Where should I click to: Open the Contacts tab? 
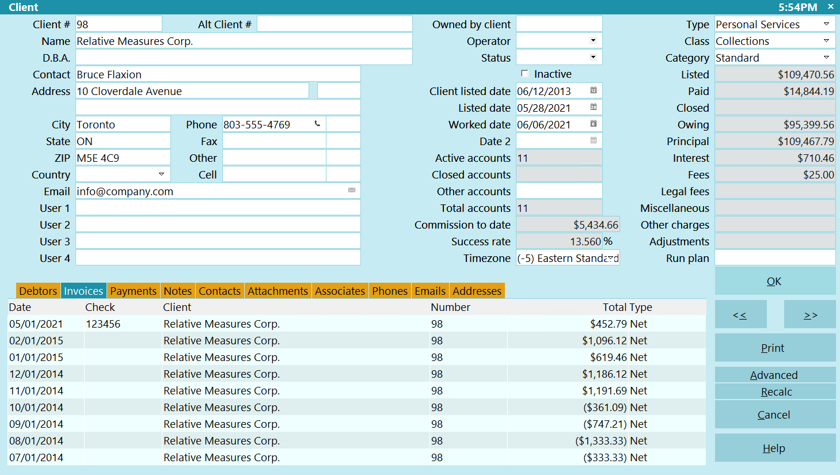(x=220, y=291)
